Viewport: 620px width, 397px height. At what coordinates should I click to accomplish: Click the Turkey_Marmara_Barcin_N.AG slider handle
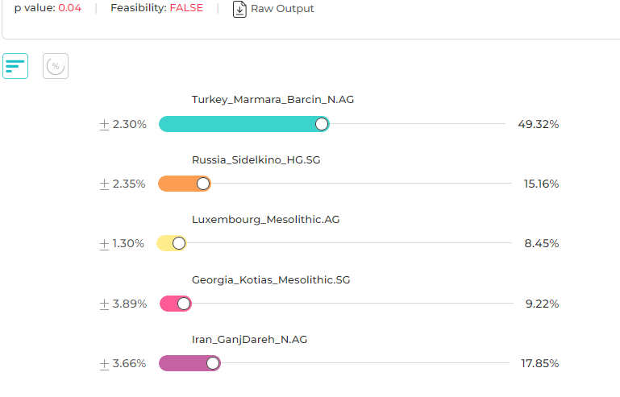(322, 124)
